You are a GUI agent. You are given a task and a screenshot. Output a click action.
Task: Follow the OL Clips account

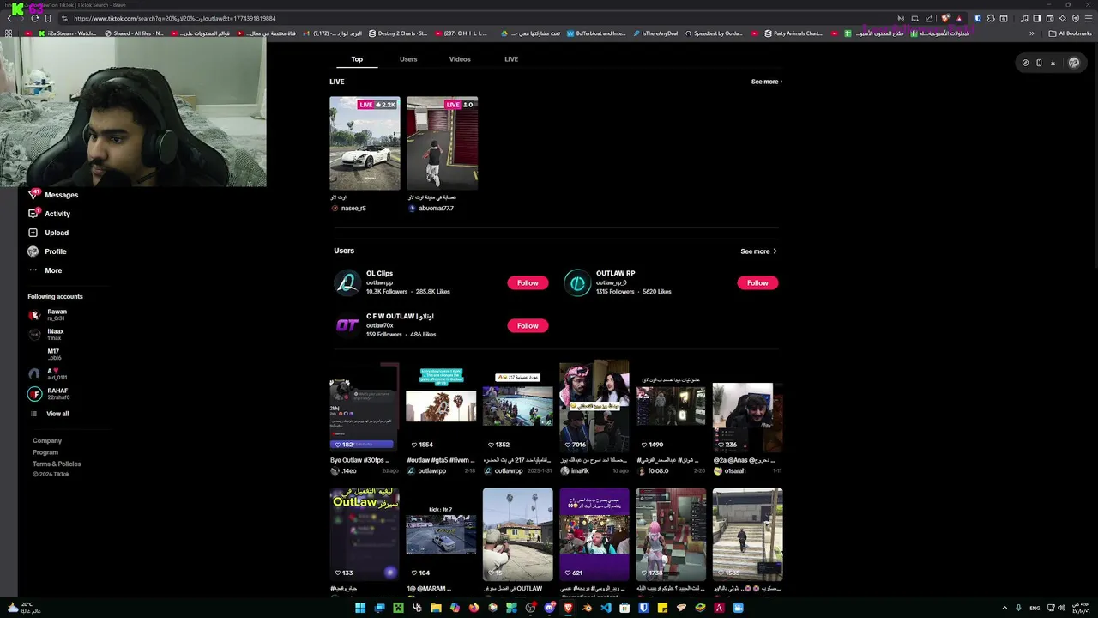coord(528,282)
